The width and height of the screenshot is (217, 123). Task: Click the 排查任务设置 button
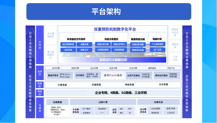[138, 44]
